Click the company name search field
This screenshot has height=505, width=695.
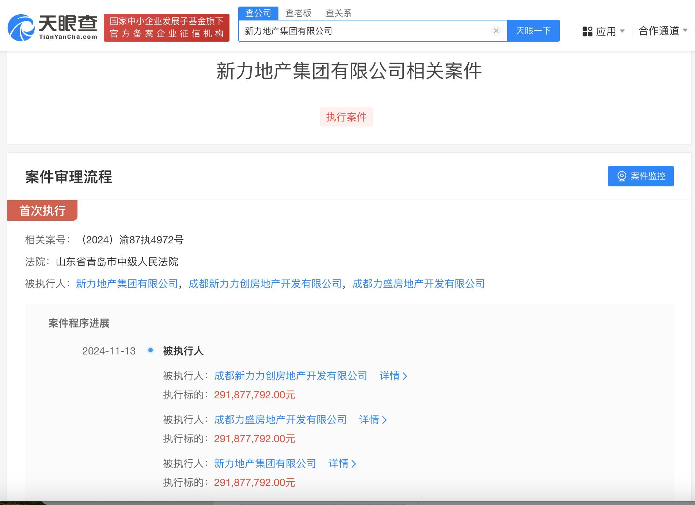coord(365,31)
